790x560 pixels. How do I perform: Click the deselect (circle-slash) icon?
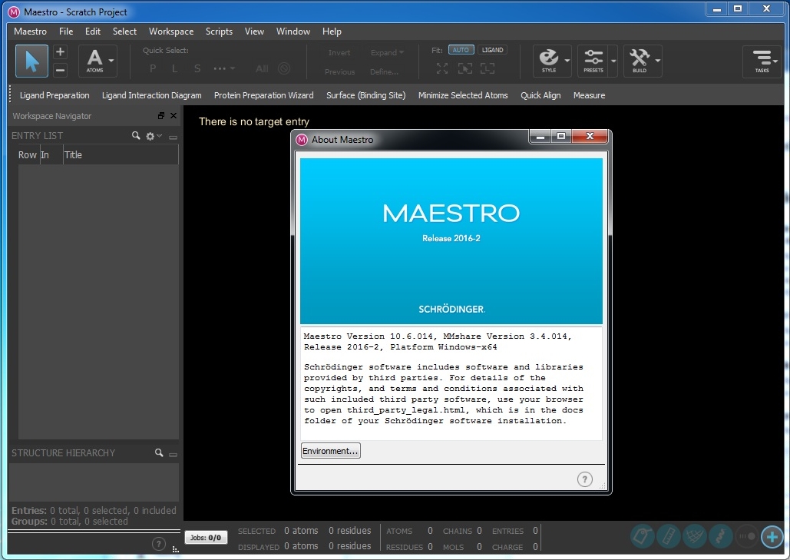click(284, 68)
